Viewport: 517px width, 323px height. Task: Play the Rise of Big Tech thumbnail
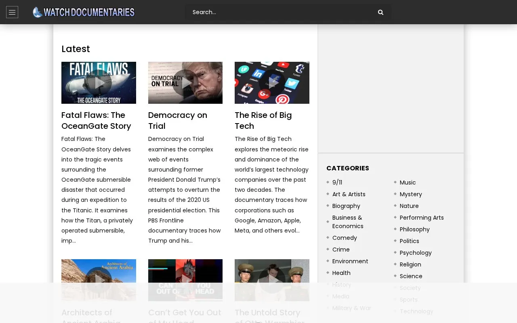(272, 83)
